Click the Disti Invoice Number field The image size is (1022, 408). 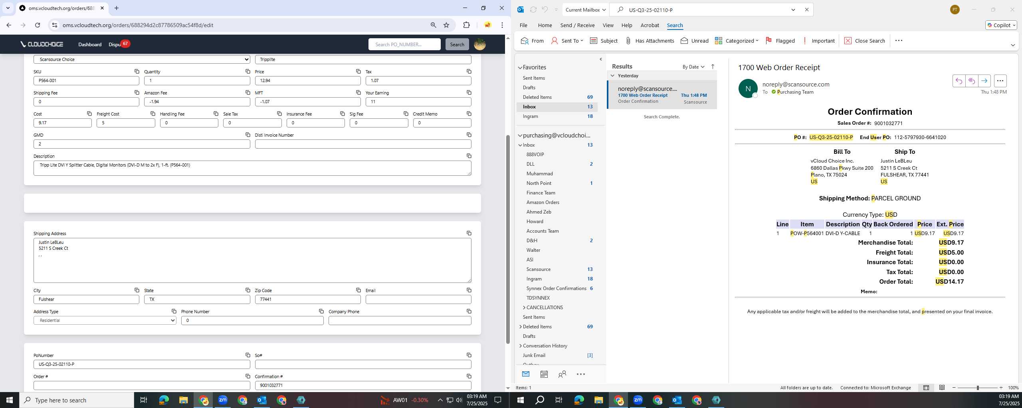363,144
